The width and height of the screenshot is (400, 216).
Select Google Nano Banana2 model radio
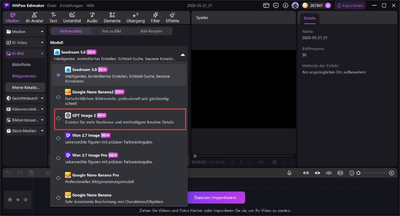[x=58, y=97]
